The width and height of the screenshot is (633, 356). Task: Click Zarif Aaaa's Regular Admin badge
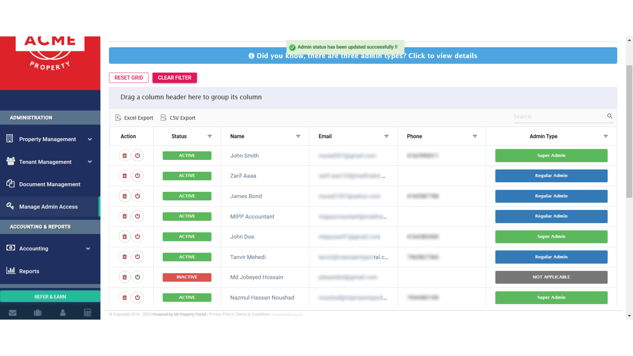551,176
